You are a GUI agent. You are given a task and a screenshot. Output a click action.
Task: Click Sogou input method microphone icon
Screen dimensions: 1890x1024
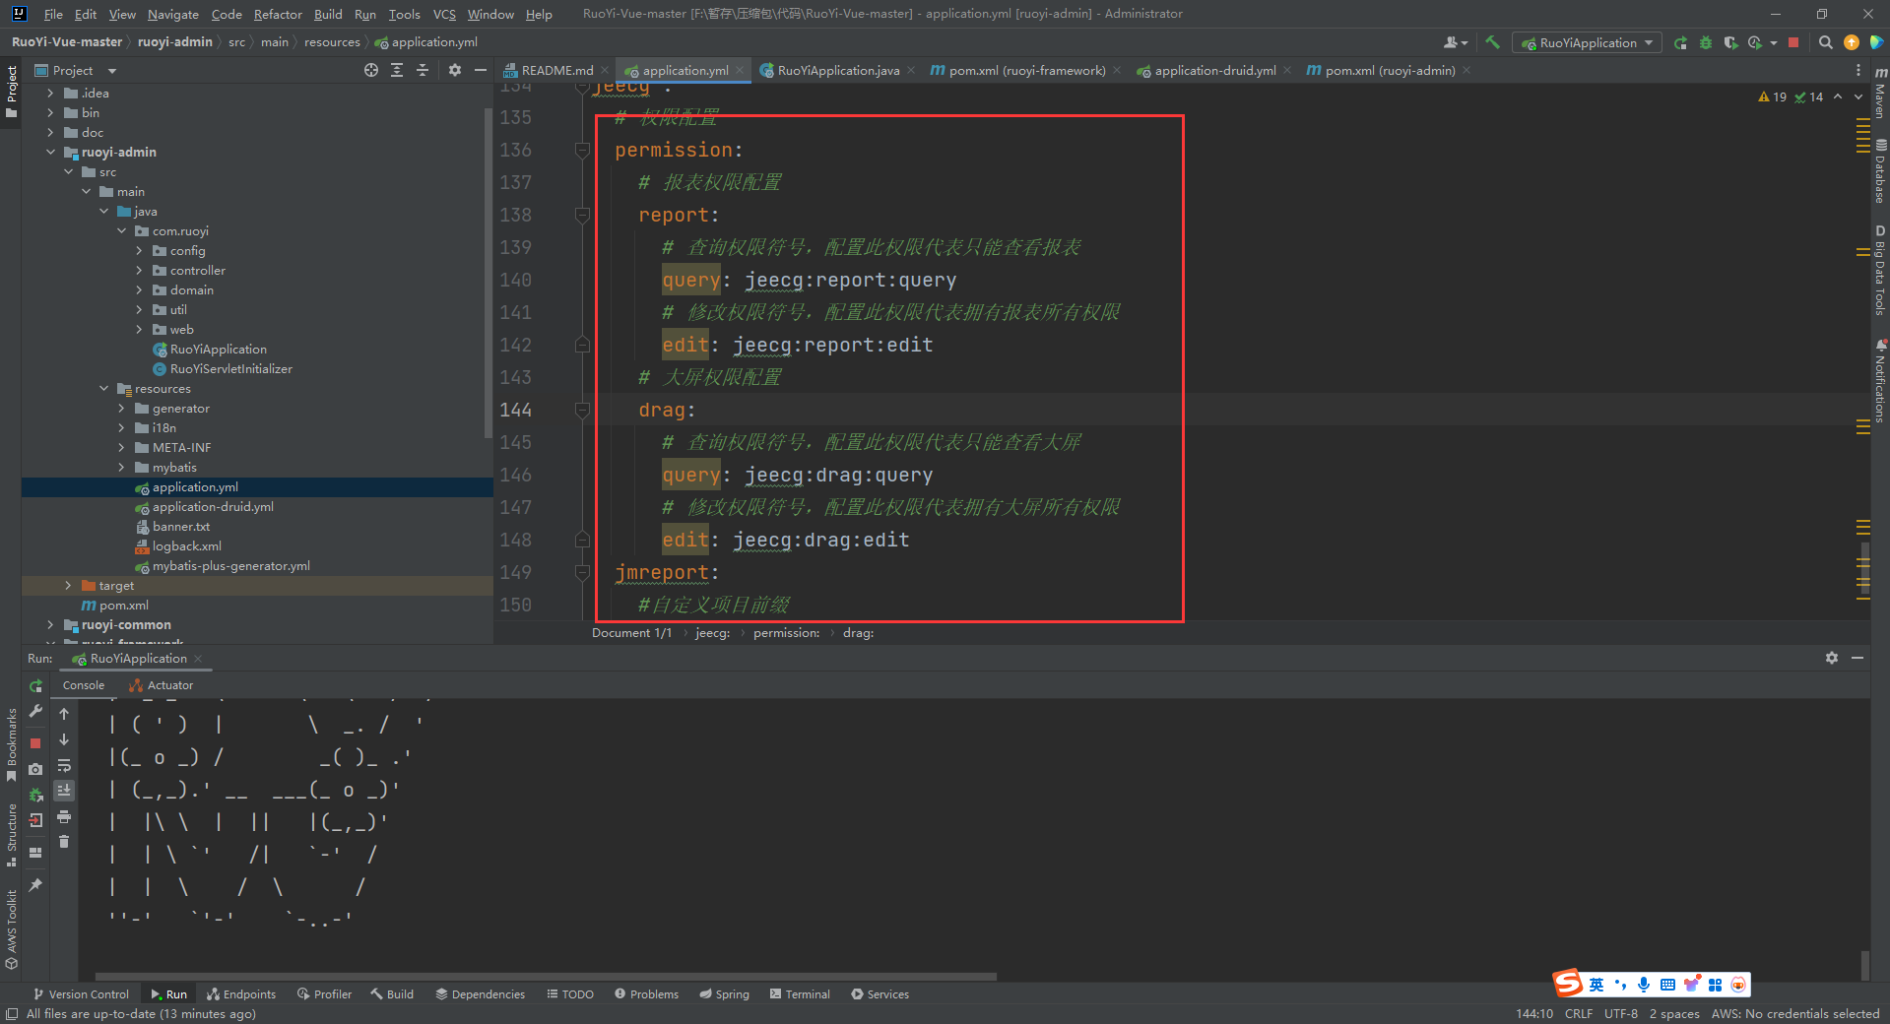(1644, 984)
